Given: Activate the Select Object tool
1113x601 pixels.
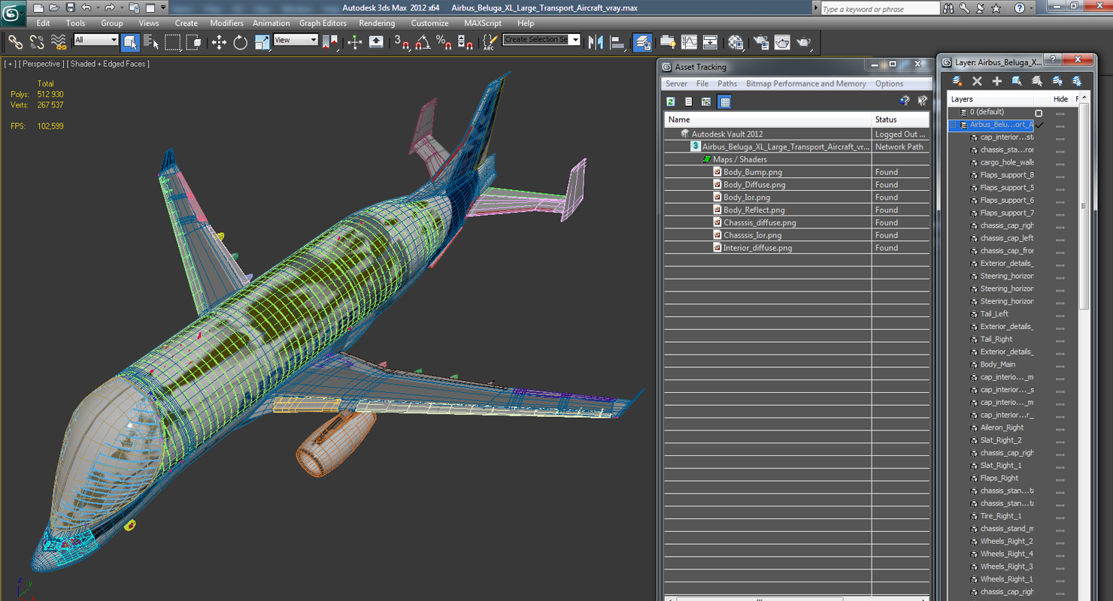Looking at the screenshot, I should click(130, 42).
